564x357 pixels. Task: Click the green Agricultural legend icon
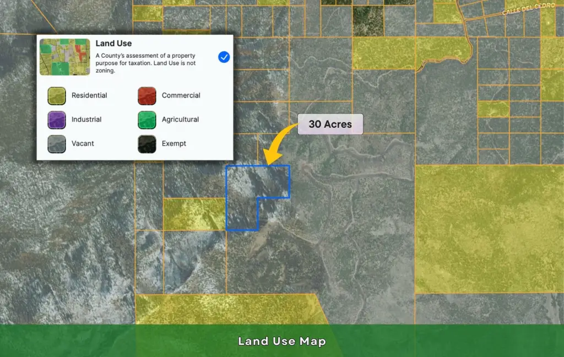(x=147, y=120)
